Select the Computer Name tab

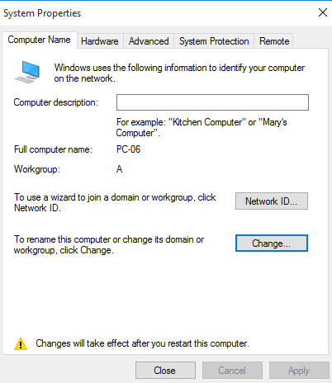(x=39, y=40)
